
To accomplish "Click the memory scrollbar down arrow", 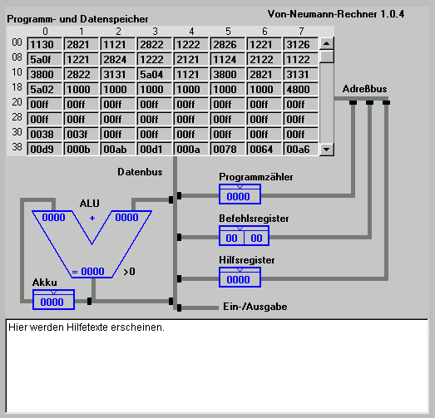I will click(327, 150).
